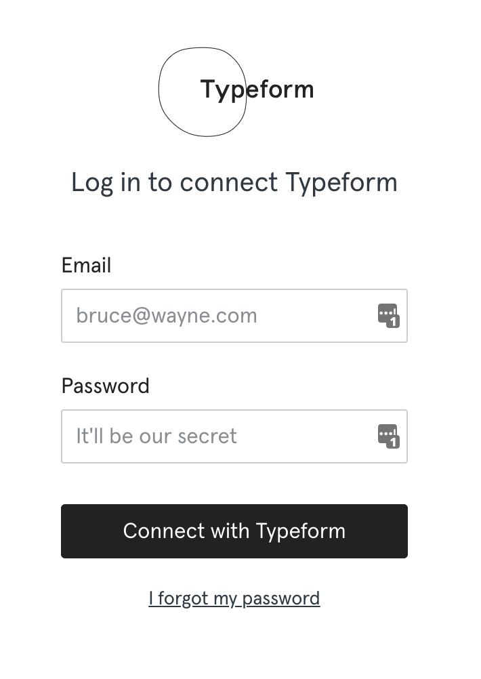481x679 pixels.
Task: Select the speech-bubble dots glyph in Password field
Action: coord(387,434)
